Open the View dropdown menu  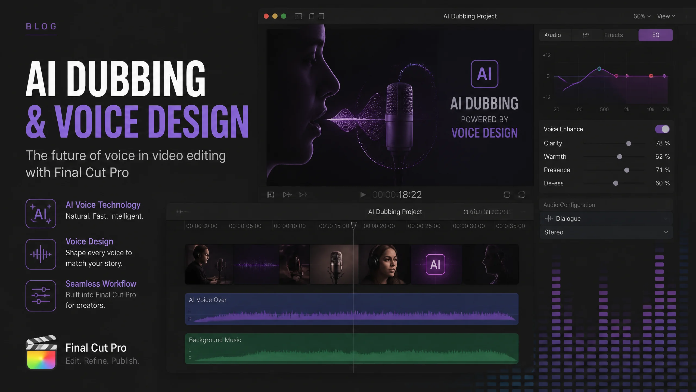(666, 16)
